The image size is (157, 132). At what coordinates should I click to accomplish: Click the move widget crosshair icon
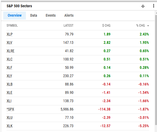pos(143,6)
